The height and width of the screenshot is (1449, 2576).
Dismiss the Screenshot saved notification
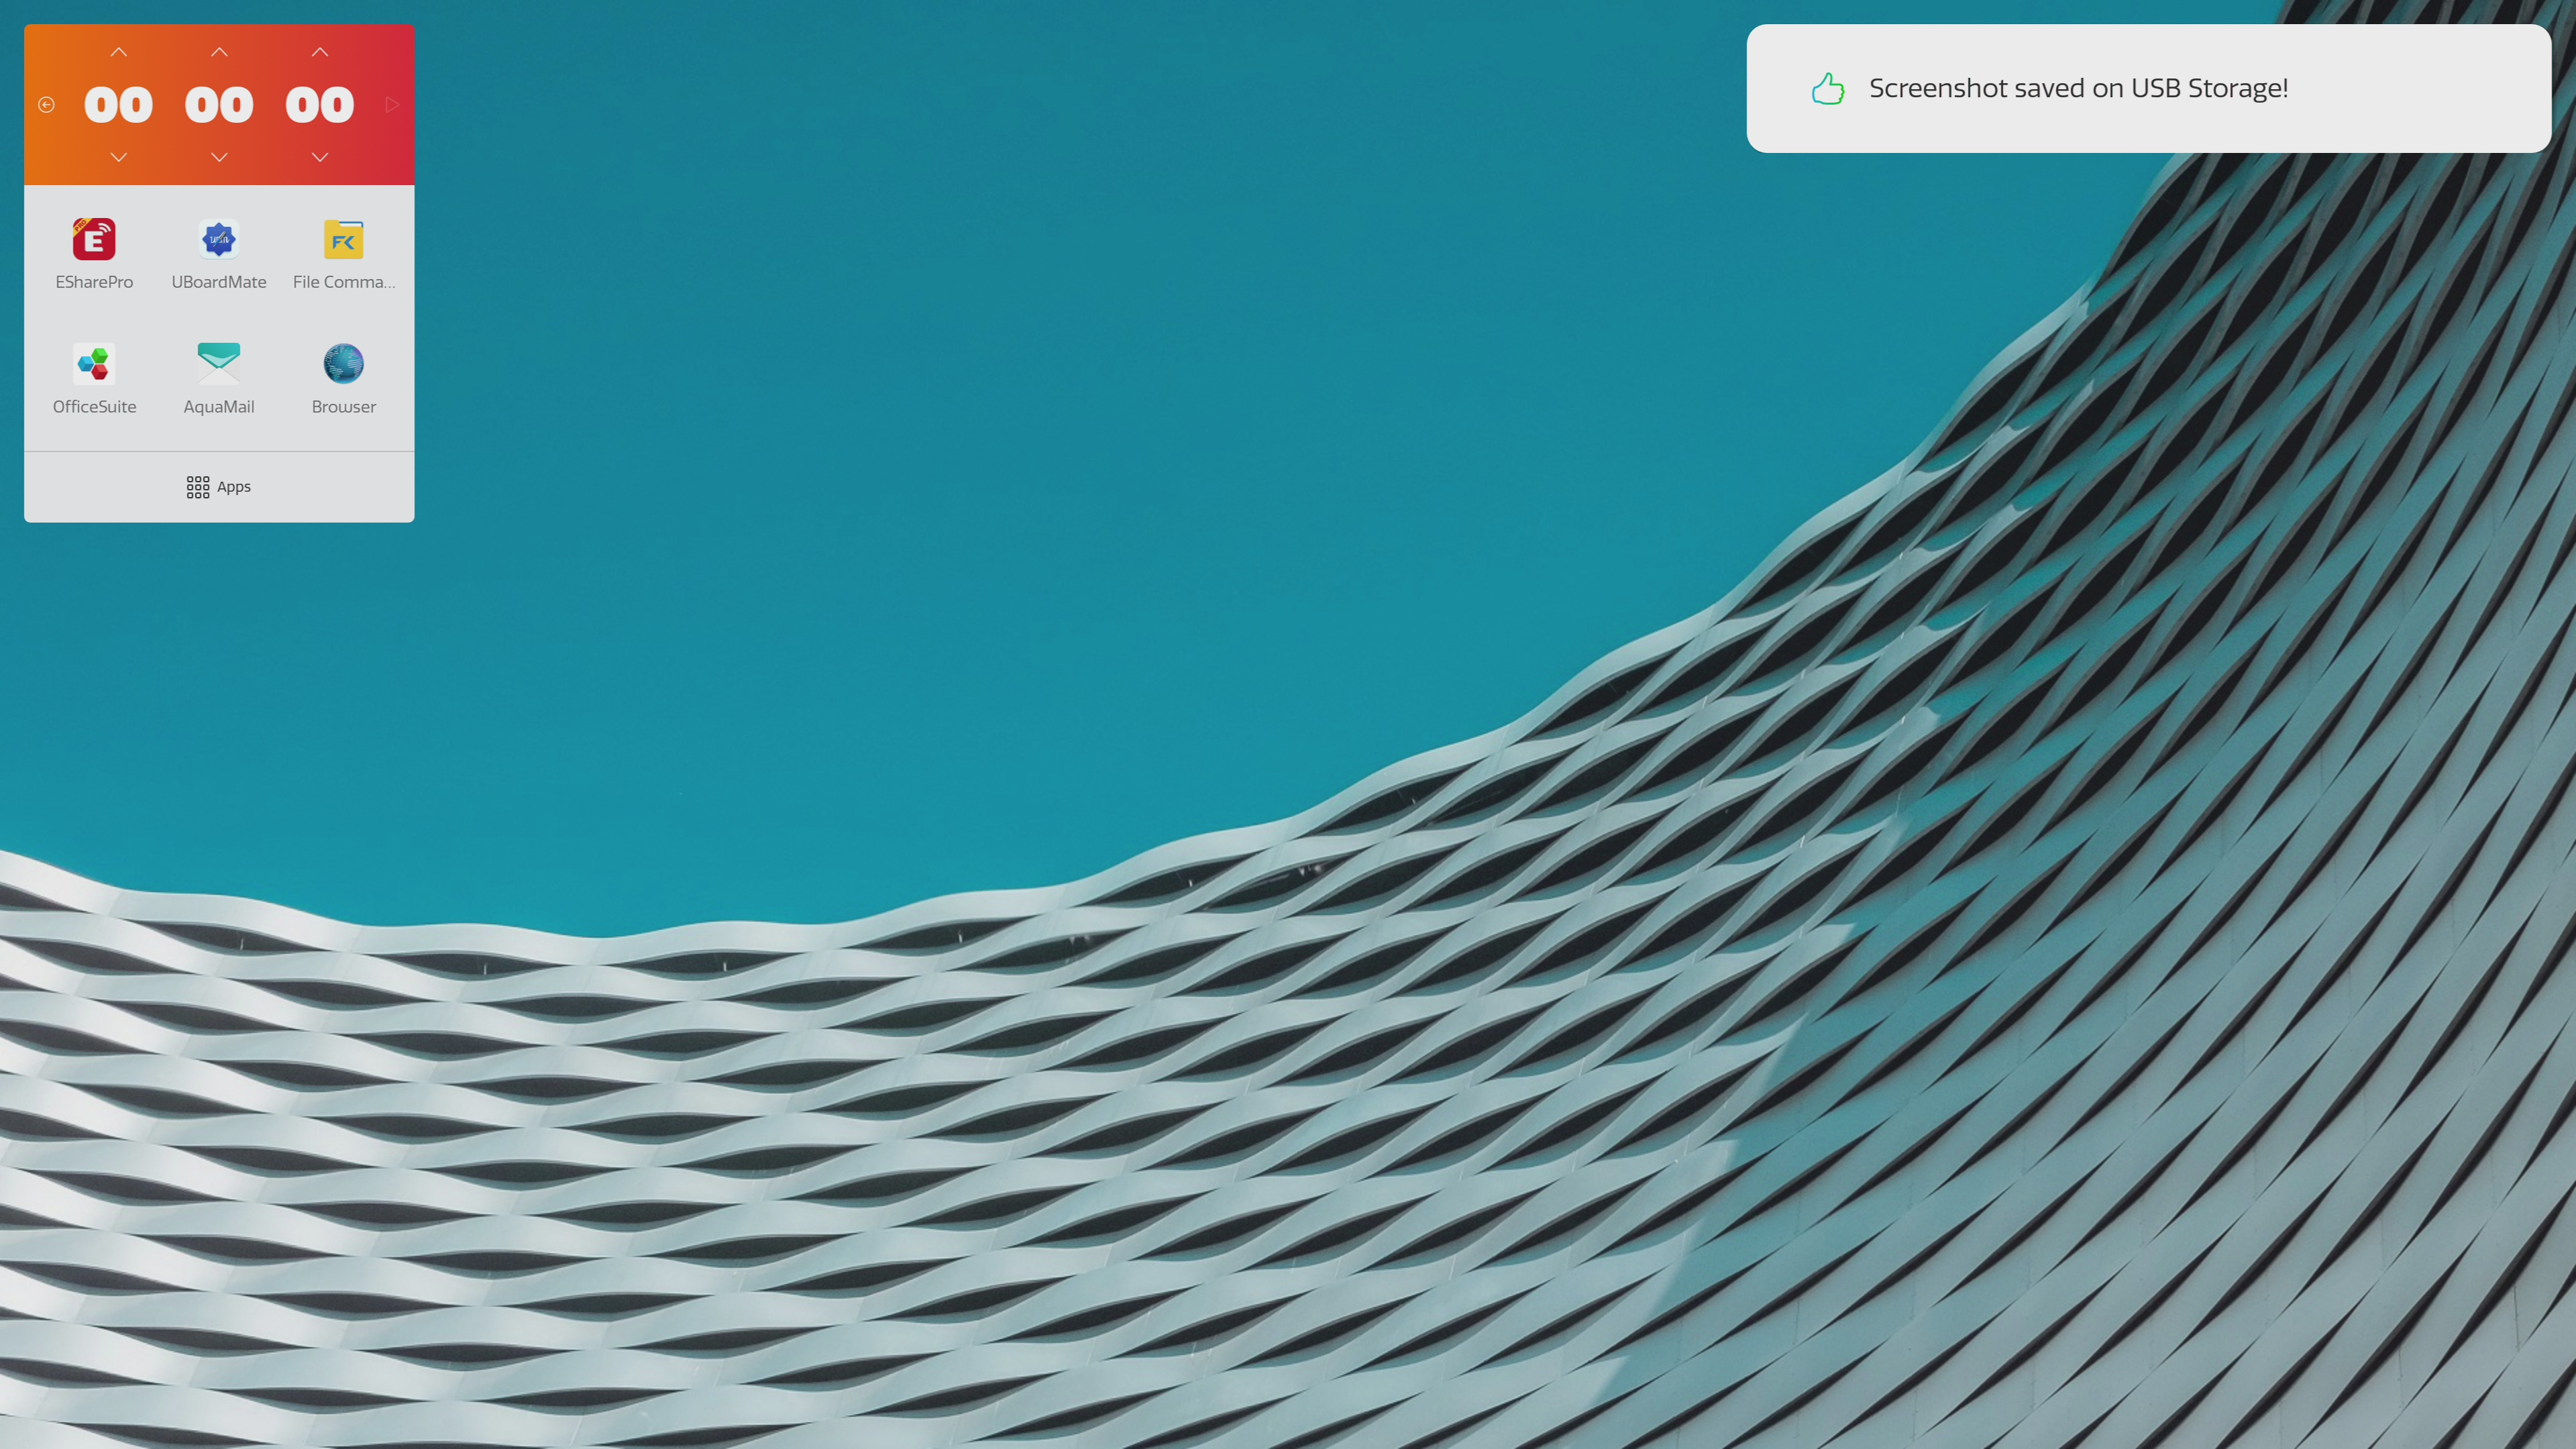(x=2148, y=89)
